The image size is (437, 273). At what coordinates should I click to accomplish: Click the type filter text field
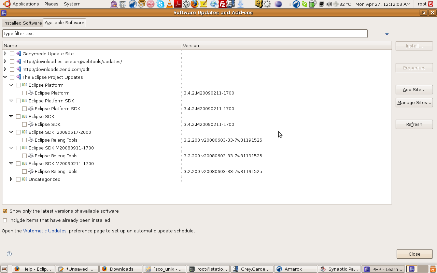[185, 33]
